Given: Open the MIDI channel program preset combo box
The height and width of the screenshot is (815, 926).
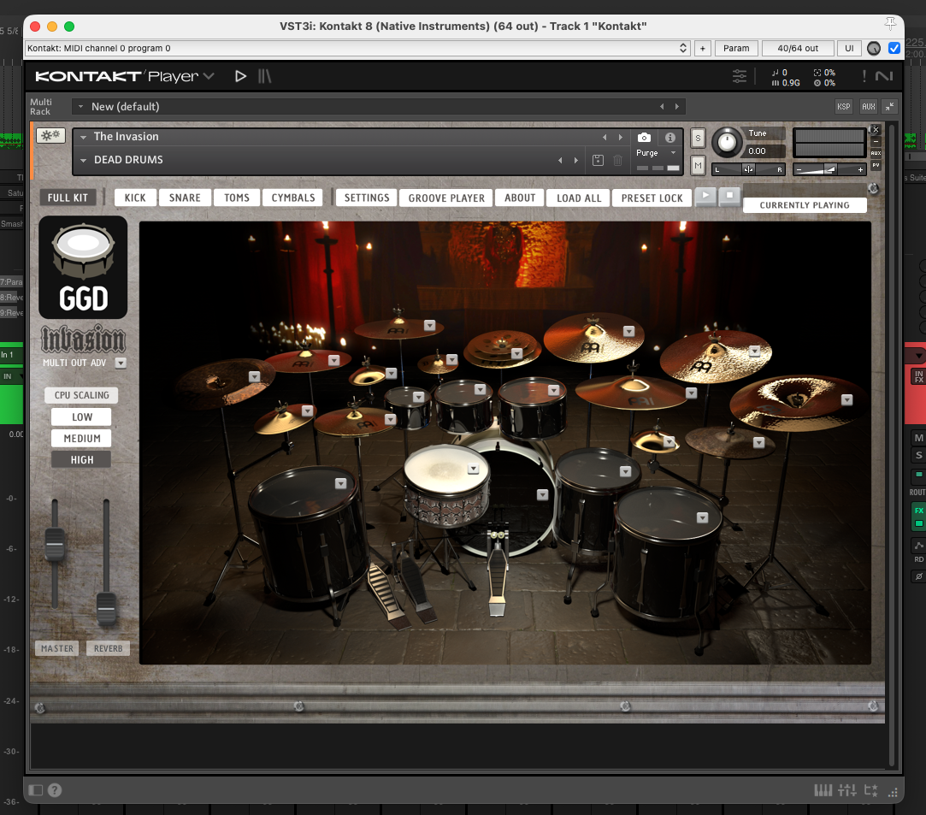Looking at the screenshot, I should [358, 49].
